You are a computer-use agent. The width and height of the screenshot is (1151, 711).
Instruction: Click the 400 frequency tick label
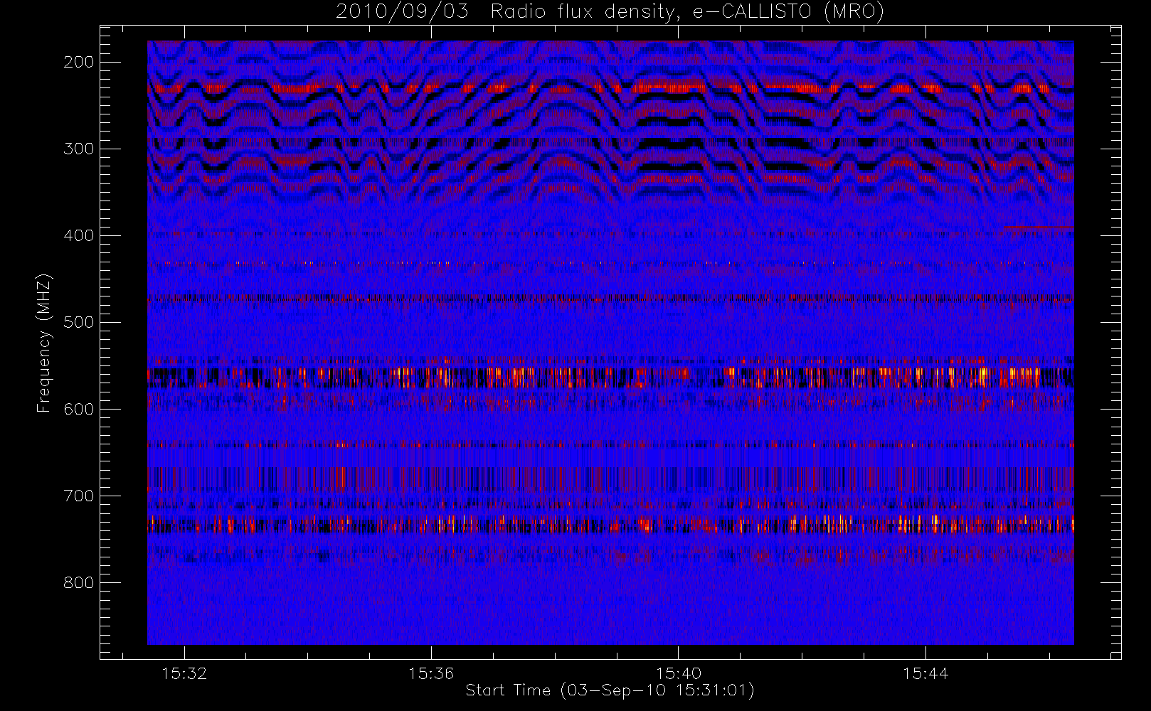[78, 235]
